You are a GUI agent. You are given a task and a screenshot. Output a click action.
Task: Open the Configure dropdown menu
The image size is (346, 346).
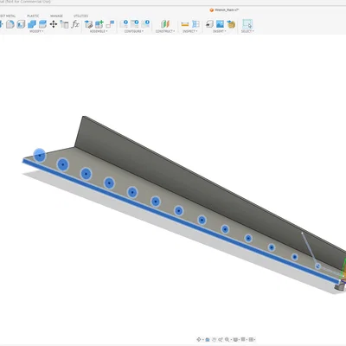134,31
